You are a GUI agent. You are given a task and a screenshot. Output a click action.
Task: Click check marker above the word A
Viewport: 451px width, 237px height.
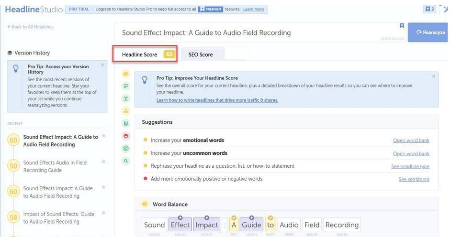coord(234,218)
